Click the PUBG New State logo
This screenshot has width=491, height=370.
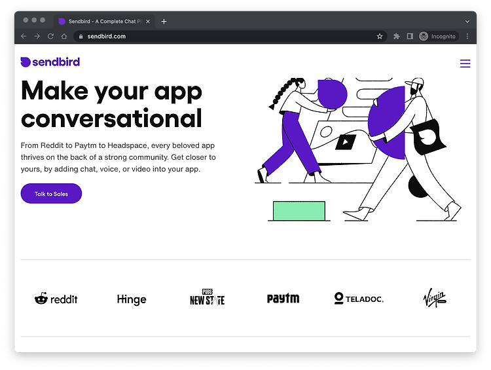[x=207, y=297]
